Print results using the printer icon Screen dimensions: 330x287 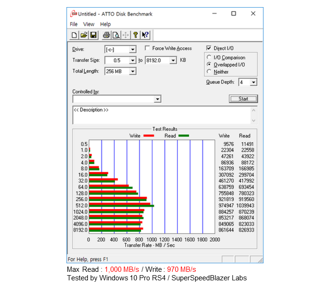(x=106, y=35)
